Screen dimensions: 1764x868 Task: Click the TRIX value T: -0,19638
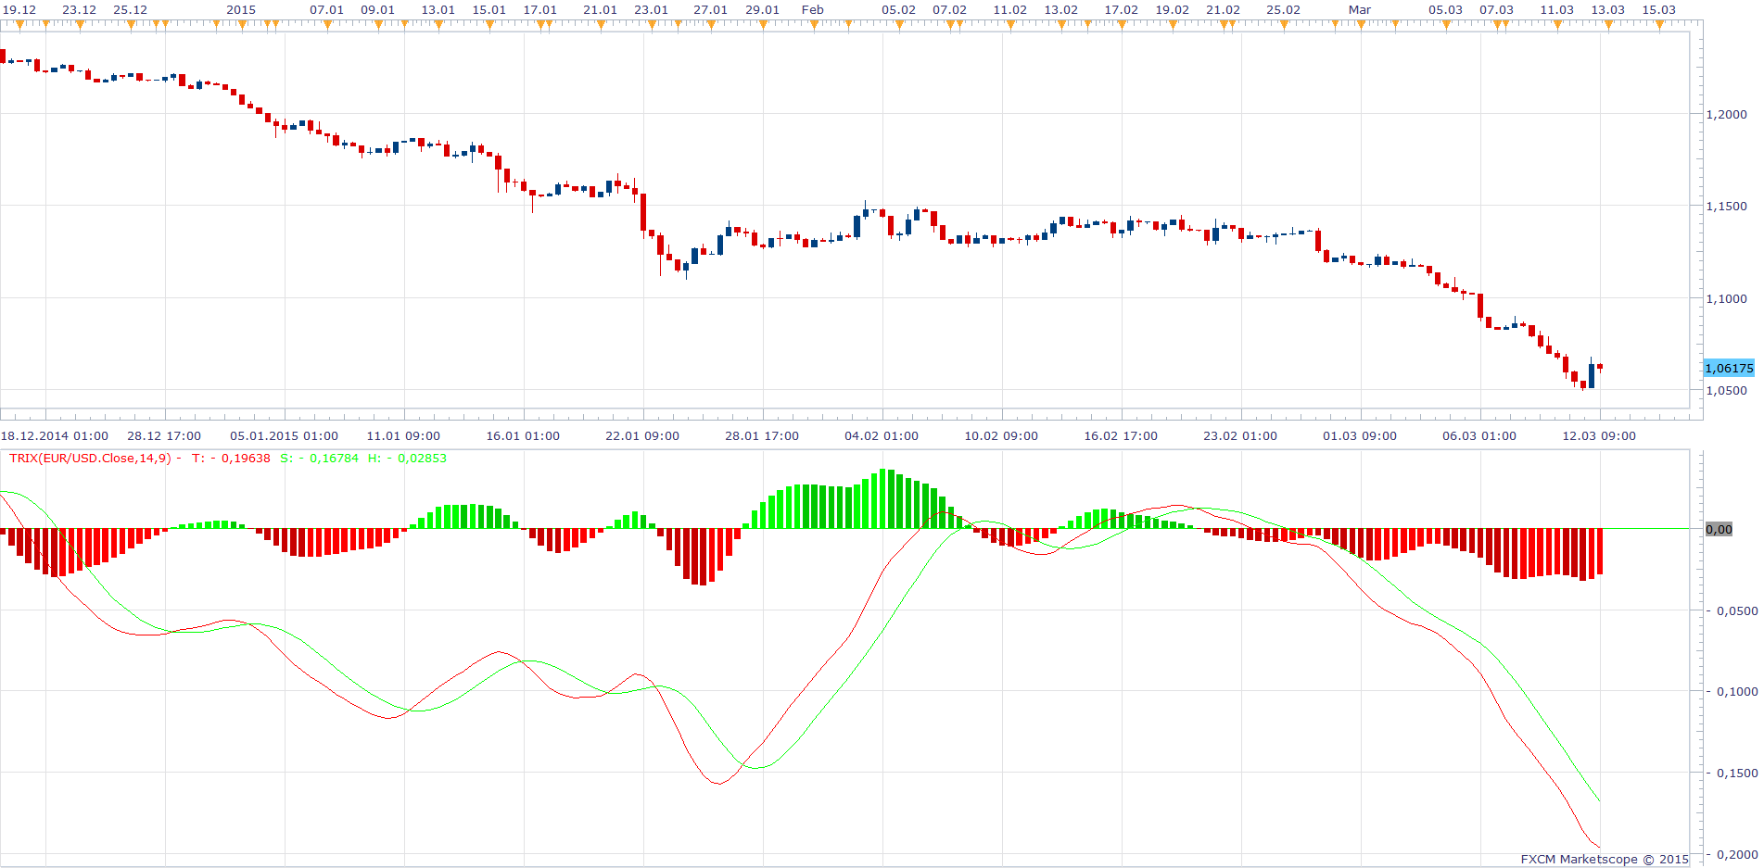[231, 459]
